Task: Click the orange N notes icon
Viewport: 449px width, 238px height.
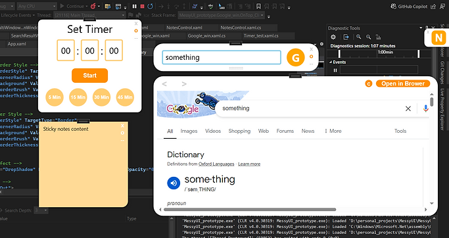Action: click(438, 38)
